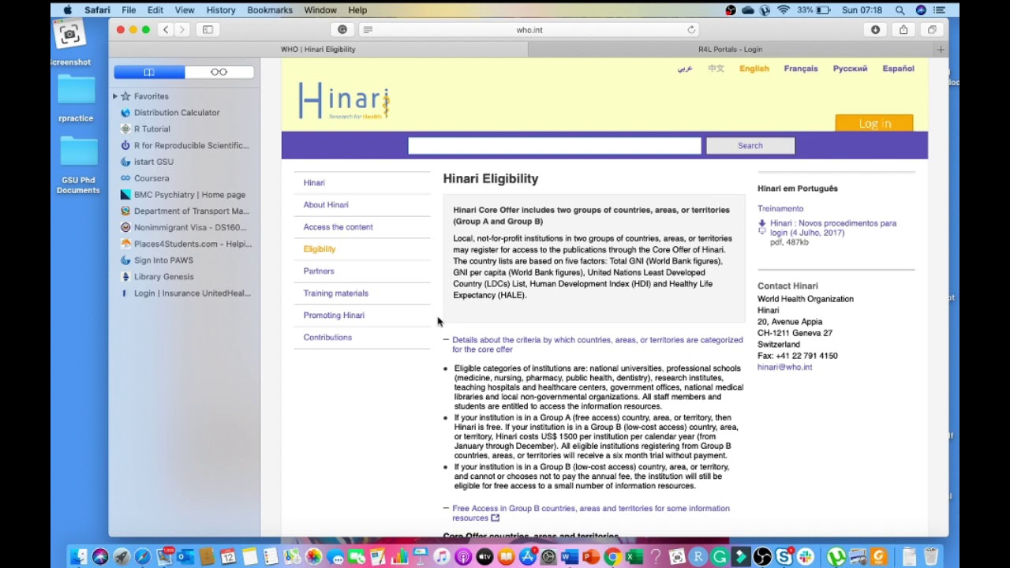The width and height of the screenshot is (1010, 568).
Task: Click the who.int address bar
Action: tap(529, 30)
